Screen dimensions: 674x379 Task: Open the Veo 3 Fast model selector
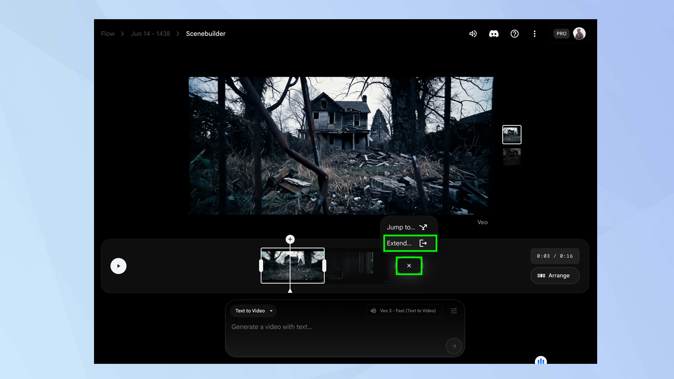pyautogui.click(x=404, y=311)
